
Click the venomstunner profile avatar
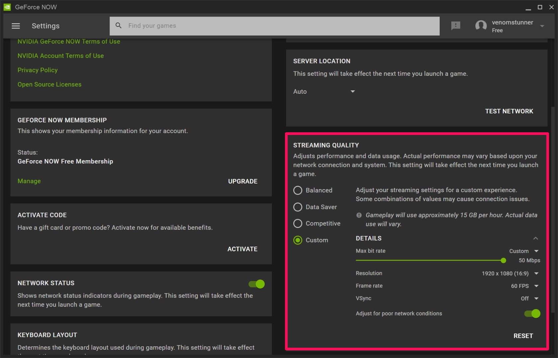[481, 26]
